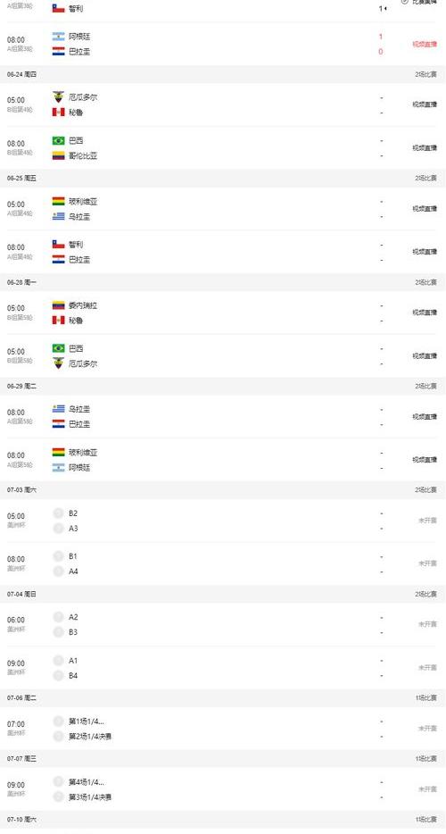
Task: Open 视频直播 for Brazil vs Colombia match
Action: 425,148
